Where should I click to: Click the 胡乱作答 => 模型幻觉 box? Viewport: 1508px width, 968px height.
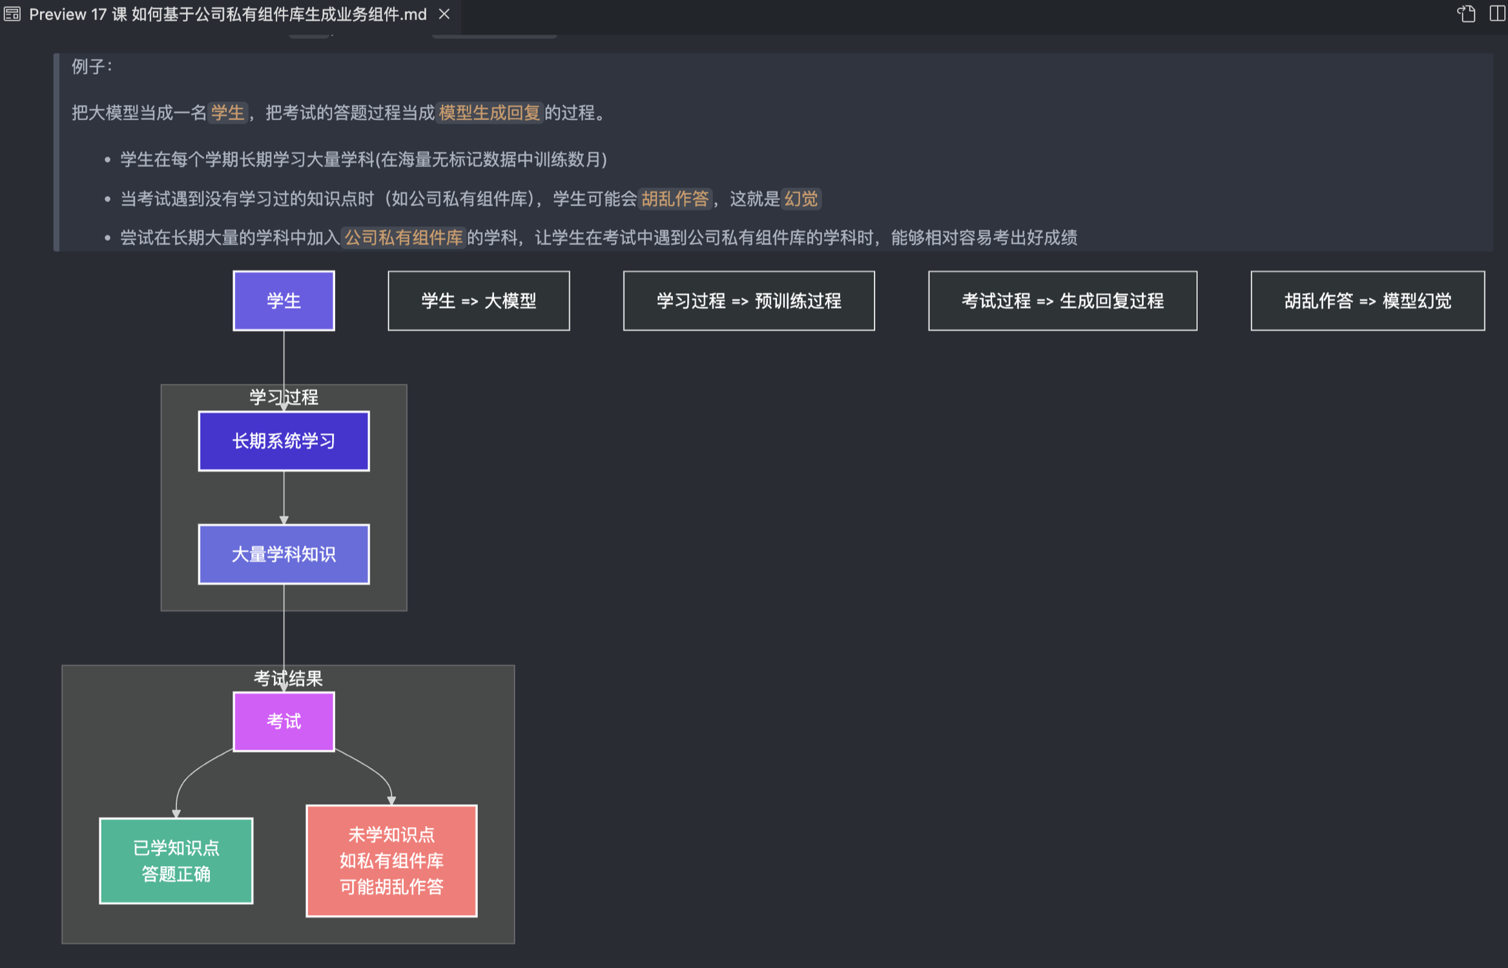pos(1367,301)
